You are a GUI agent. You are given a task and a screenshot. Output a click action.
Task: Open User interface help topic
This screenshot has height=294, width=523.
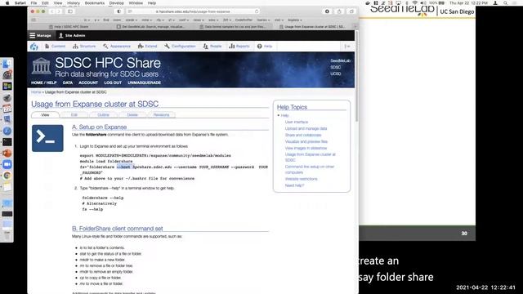click(297, 122)
